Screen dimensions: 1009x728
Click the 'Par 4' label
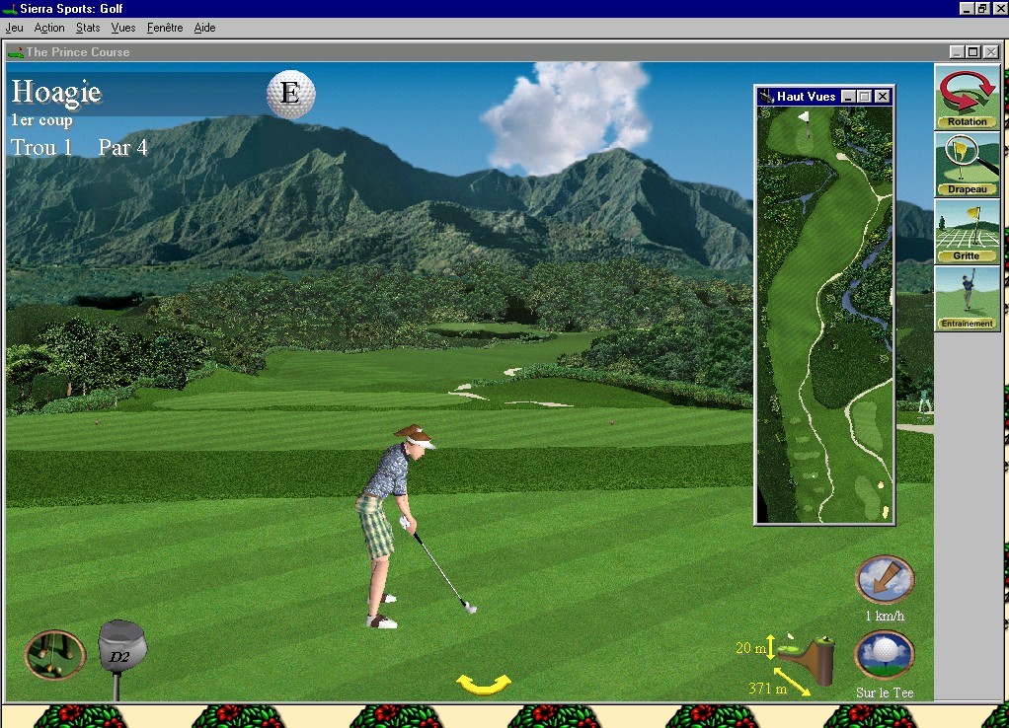click(x=122, y=147)
